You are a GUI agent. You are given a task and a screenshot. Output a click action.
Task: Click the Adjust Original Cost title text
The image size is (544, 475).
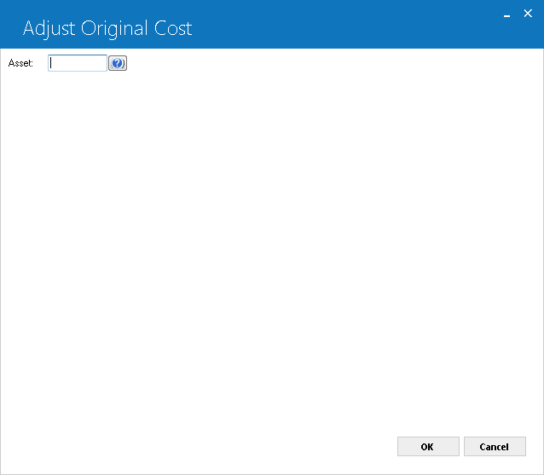coord(107,29)
